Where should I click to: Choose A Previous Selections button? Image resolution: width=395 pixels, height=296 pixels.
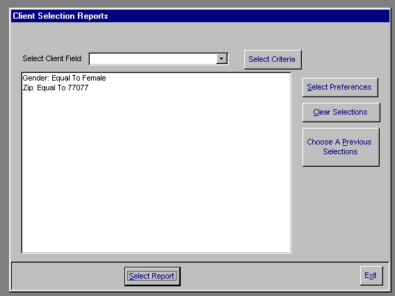point(341,147)
